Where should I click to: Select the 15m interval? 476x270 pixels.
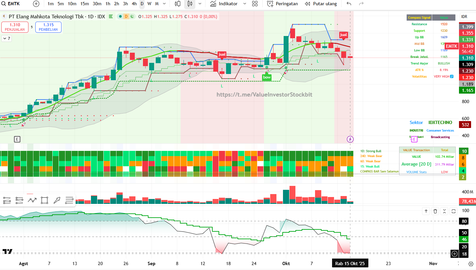(x=84, y=4)
